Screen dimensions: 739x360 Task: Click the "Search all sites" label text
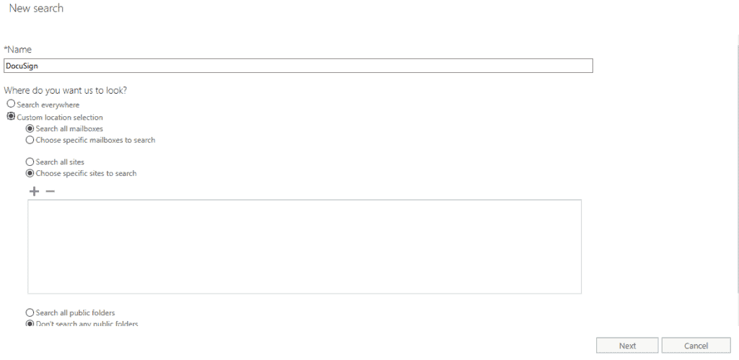tap(60, 162)
